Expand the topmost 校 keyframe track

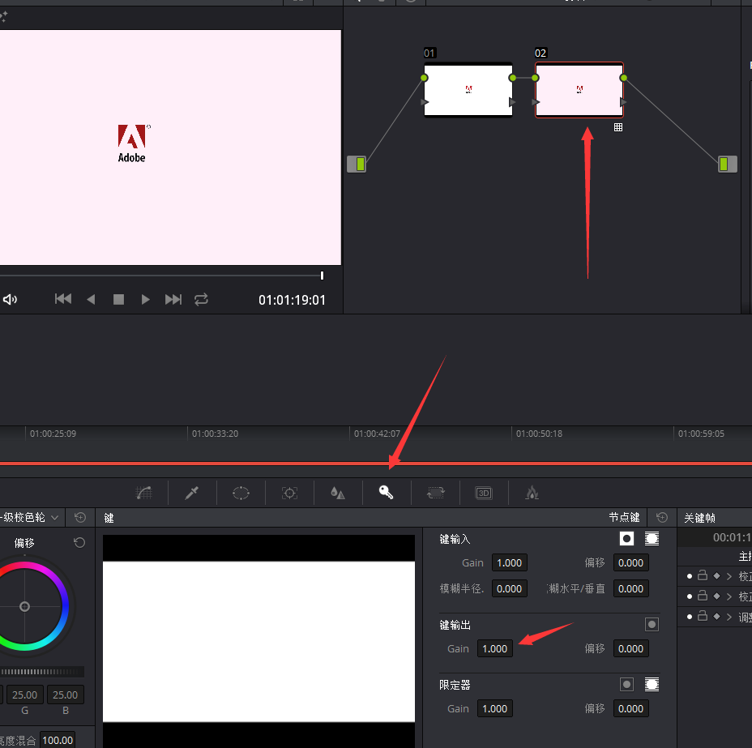point(729,576)
